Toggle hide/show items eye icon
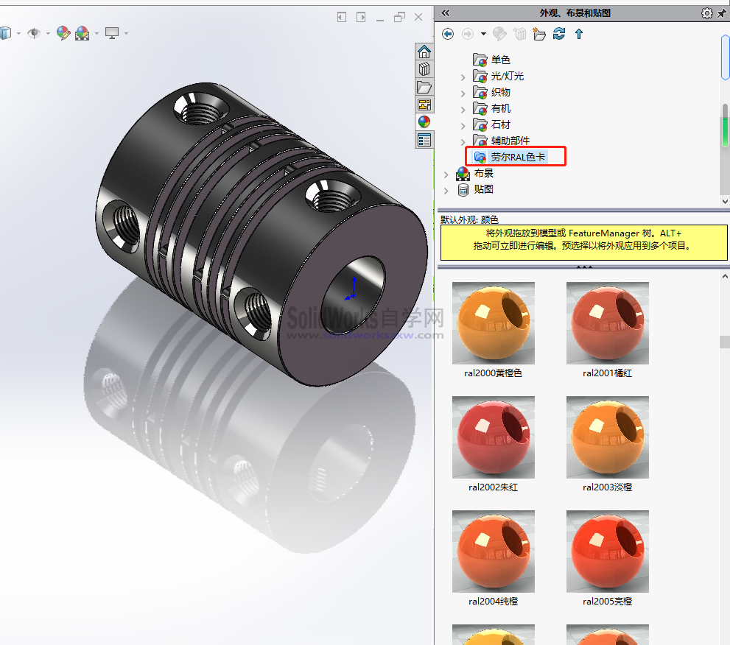Screen dimensions: 730x645 34,33
